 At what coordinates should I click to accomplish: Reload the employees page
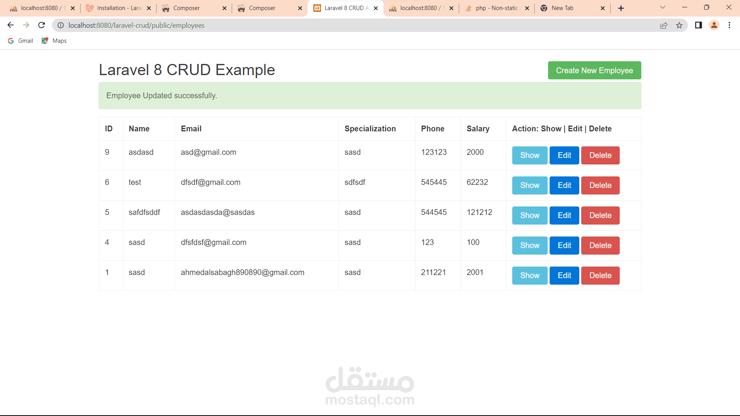(x=42, y=25)
